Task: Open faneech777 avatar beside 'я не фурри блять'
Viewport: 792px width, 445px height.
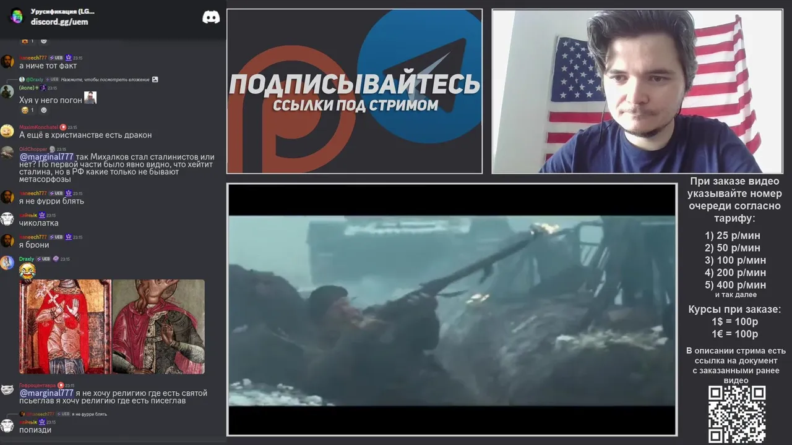Action: click(x=7, y=197)
